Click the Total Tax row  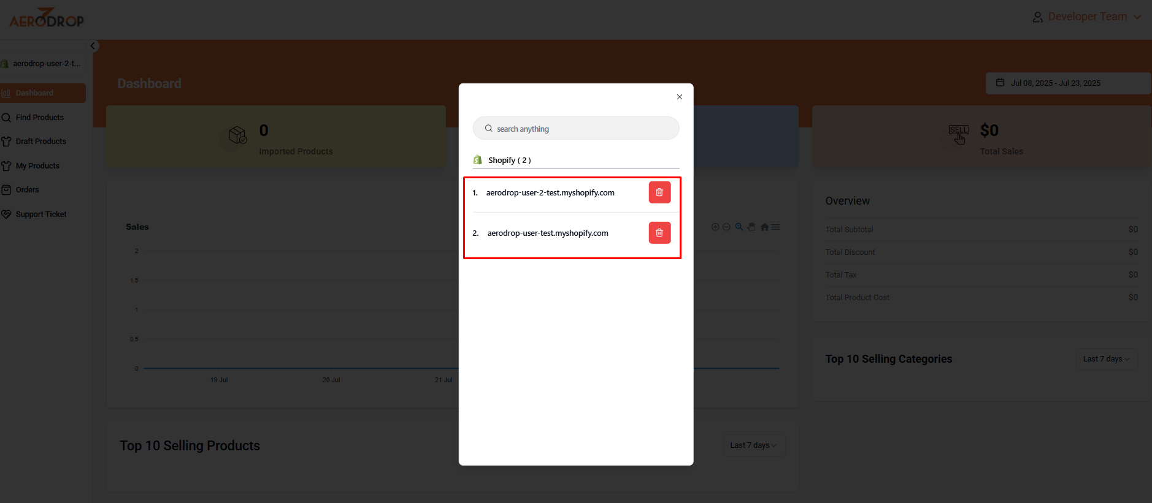pos(981,275)
